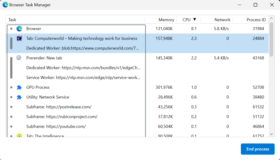Click memory value 131,040K
Screen dimensions: 280x160
(164, 28)
